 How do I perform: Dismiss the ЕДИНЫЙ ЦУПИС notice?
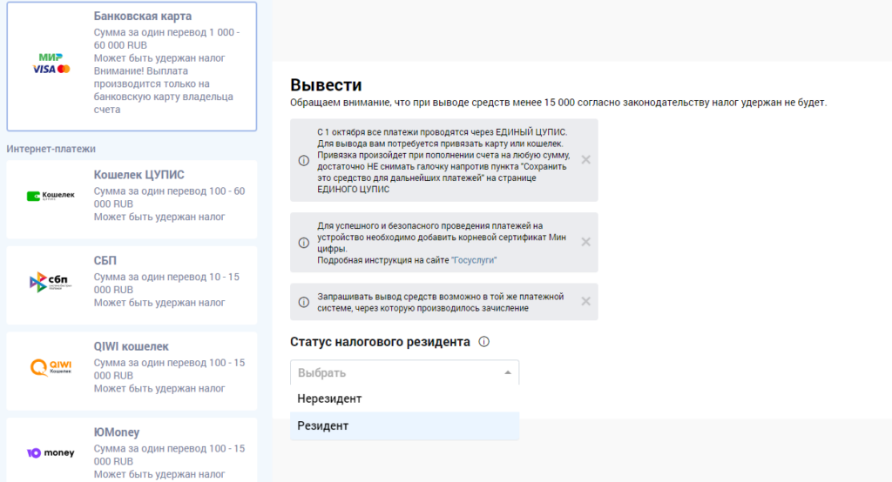pos(585,160)
